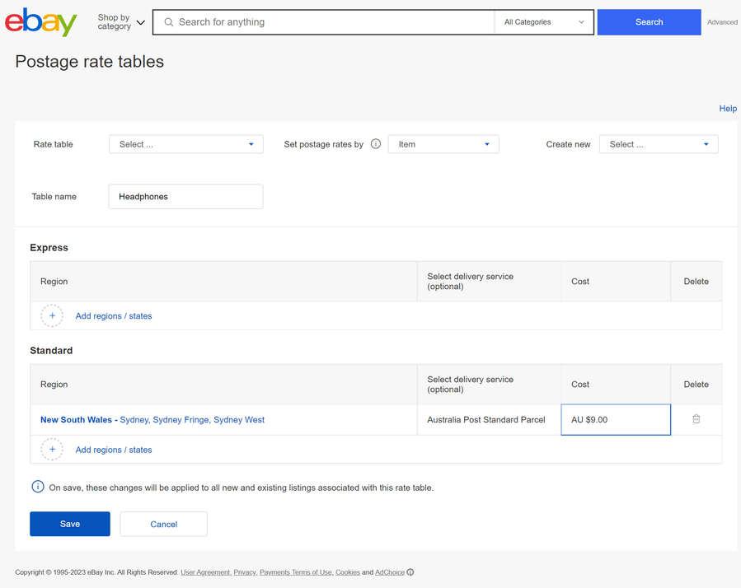Open the User Agreement footer link

click(205, 572)
